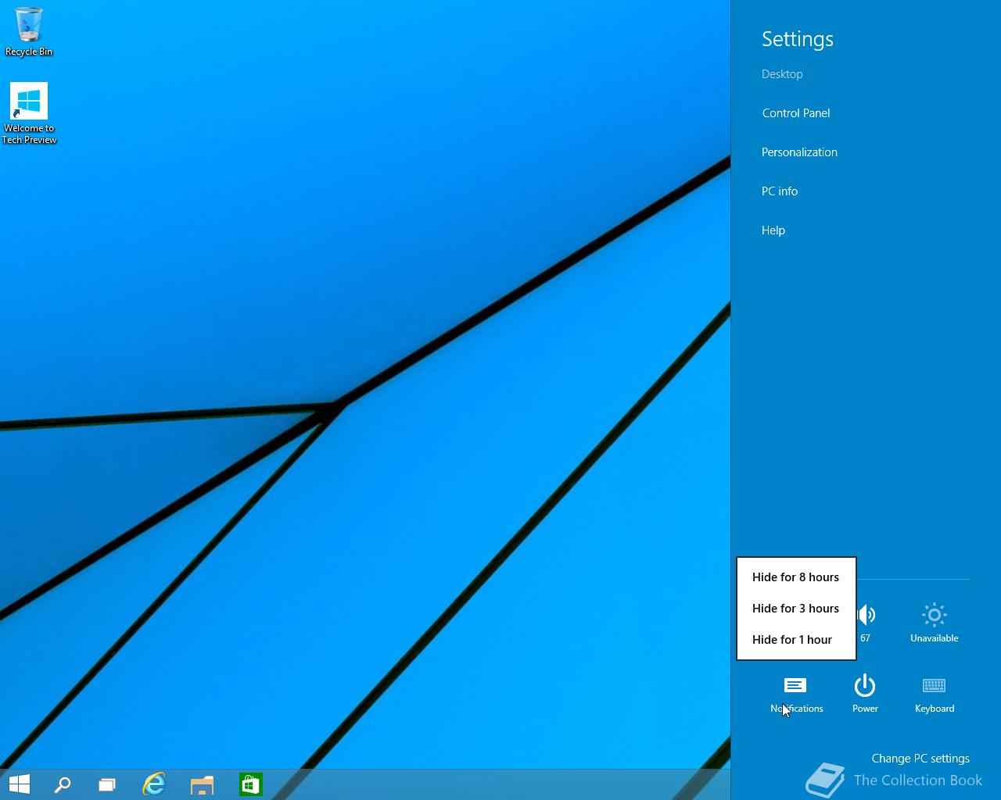
Task: Choose Hide for 1 hour
Action: pyautogui.click(x=796, y=640)
